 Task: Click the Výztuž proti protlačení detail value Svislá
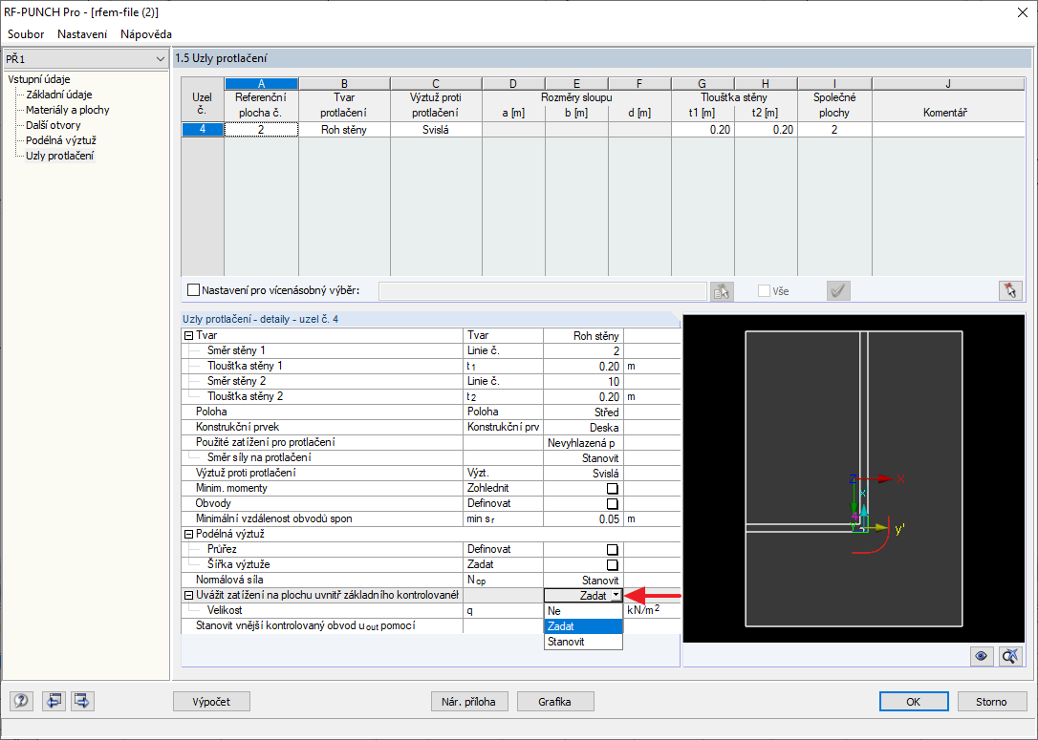click(583, 473)
